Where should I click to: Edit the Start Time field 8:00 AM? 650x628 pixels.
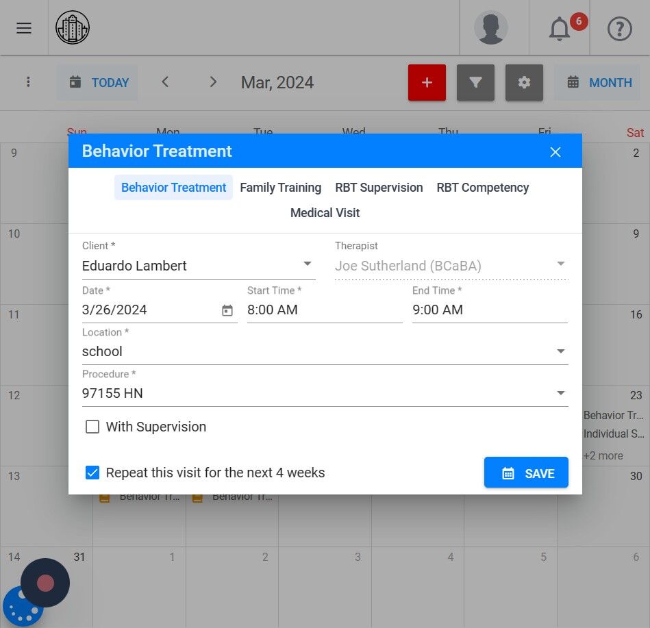[325, 310]
